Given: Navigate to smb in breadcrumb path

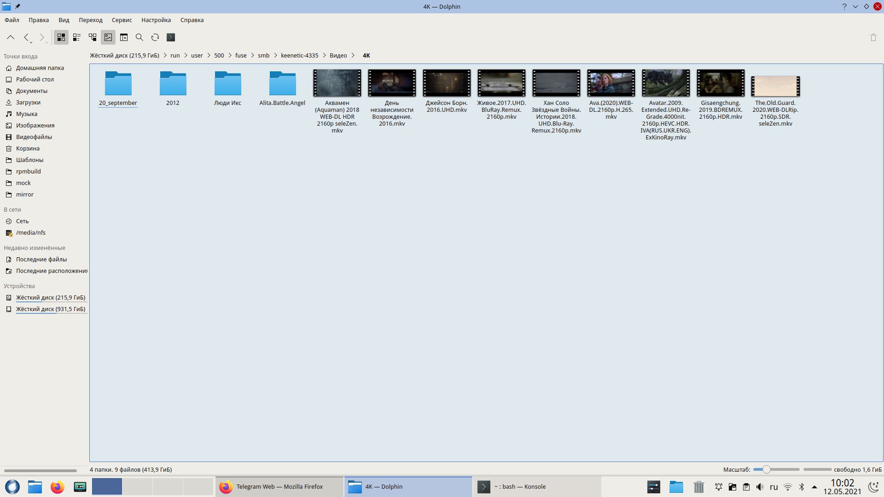Looking at the screenshot, I should point(263,55).
